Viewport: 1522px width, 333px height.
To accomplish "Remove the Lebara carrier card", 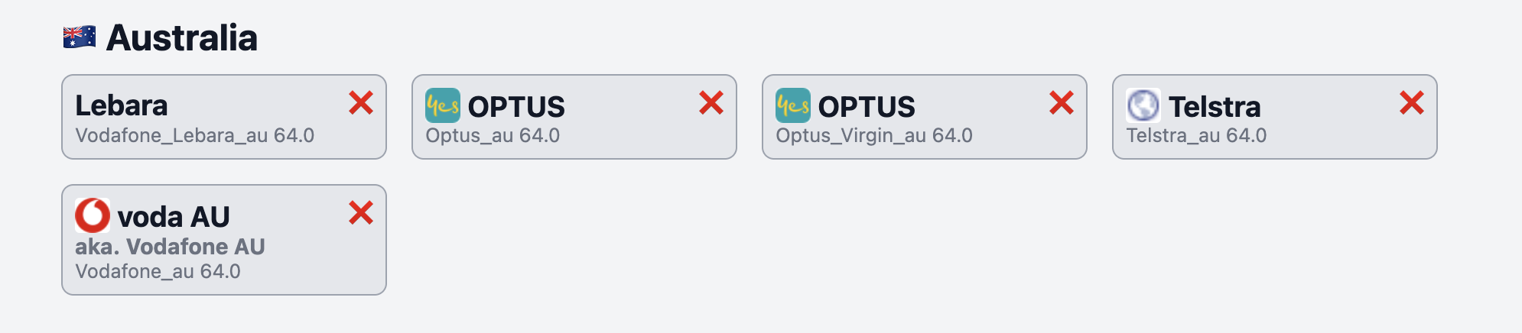I will (361, 102).
